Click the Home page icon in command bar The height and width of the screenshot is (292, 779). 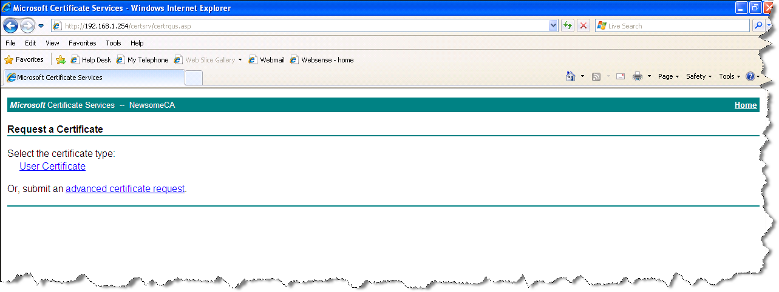[x=571, y=76]
